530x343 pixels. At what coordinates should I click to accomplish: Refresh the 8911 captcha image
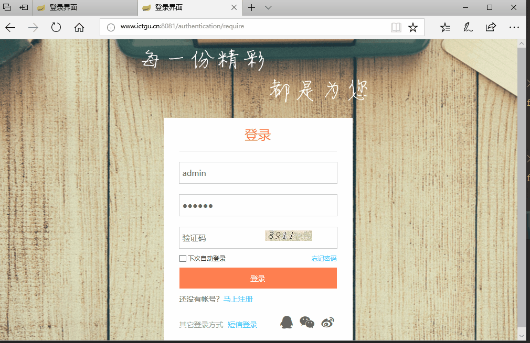288,236
